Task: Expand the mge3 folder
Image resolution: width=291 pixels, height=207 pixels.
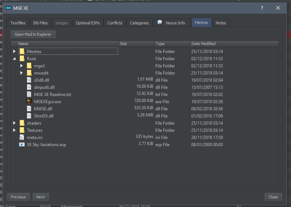Action: point(22,66)
